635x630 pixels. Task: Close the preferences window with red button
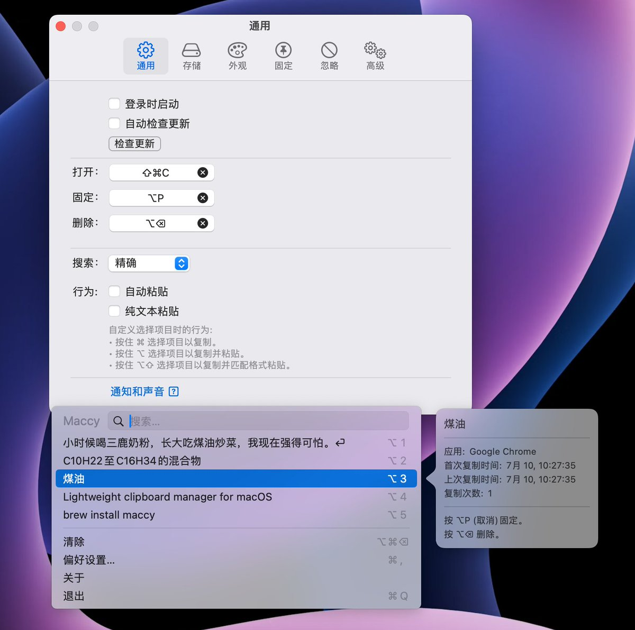(x=61, y=26)
